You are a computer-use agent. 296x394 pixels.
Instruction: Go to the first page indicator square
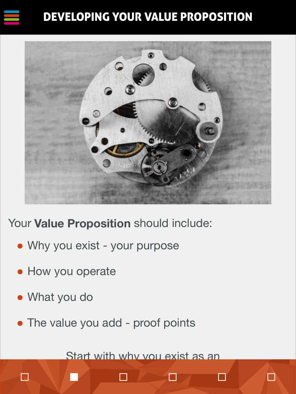[25, 377]
